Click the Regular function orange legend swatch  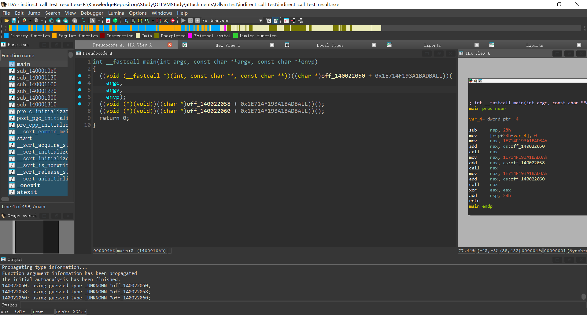pyautogui.click(x=54, y=36)
